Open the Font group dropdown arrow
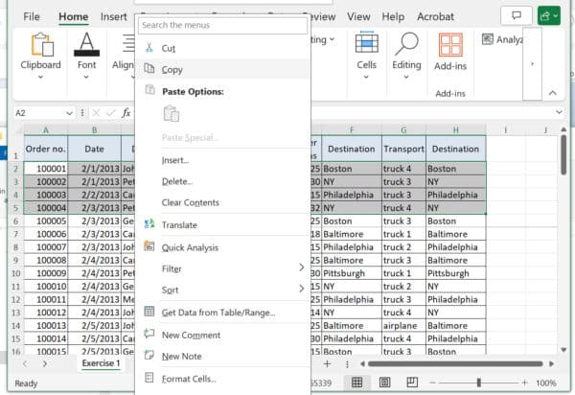This screenshot has height=395, width=575. click(x=86, y=77)
